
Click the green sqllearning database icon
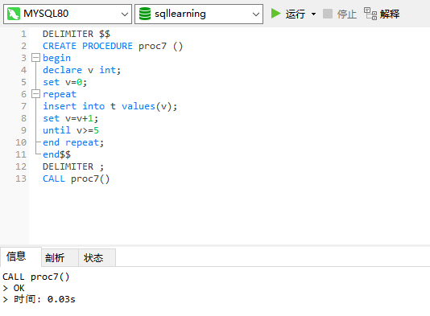pyautogui.click(x=144, y=14)
